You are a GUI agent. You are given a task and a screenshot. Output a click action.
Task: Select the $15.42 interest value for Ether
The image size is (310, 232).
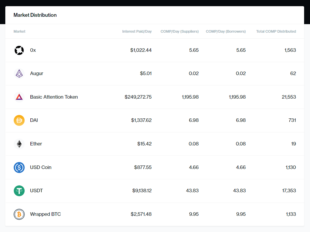pos(144,144)
